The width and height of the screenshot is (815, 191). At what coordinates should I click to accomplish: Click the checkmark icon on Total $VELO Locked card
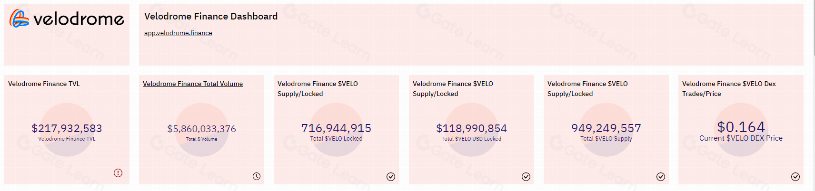click(x=391, y=177)
